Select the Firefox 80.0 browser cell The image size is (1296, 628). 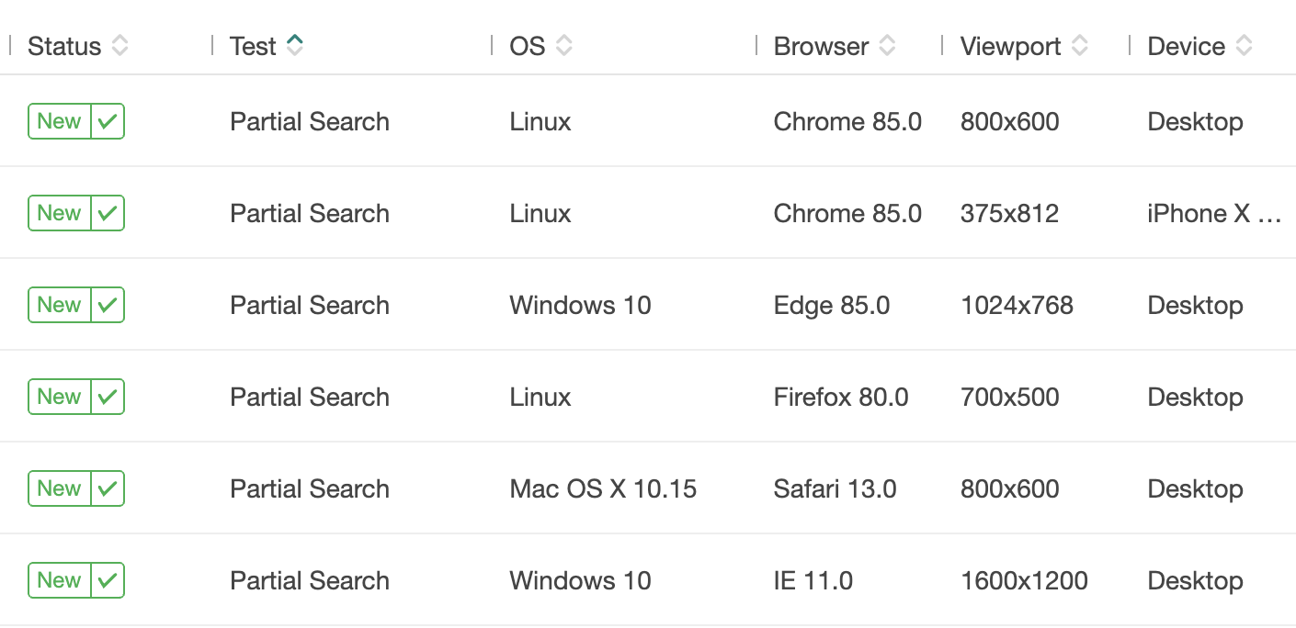coord(840,397)
